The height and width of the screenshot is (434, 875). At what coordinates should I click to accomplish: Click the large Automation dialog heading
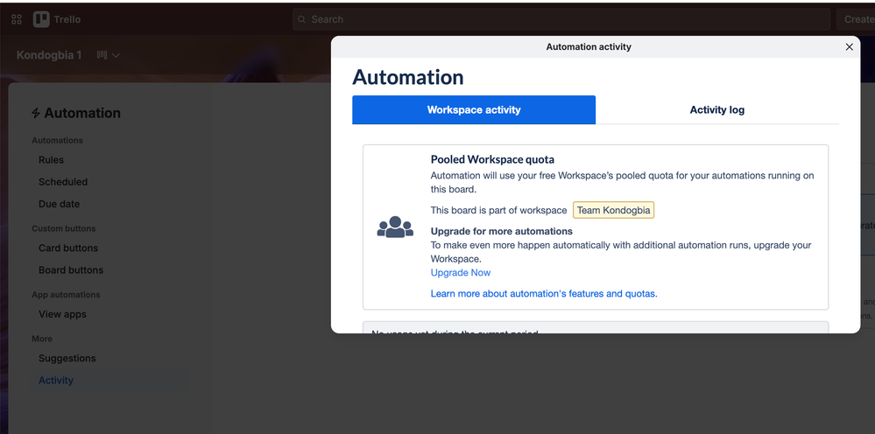[x=408, y=77]
